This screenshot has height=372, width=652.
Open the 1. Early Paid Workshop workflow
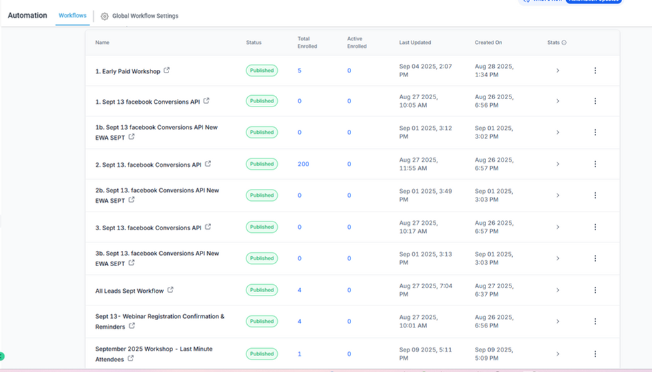(x=128, y=71)
